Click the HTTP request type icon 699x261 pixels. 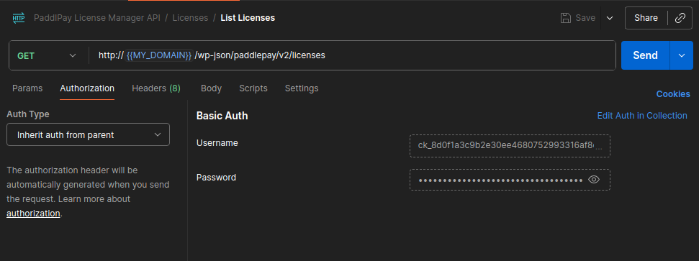pos(19,18)
